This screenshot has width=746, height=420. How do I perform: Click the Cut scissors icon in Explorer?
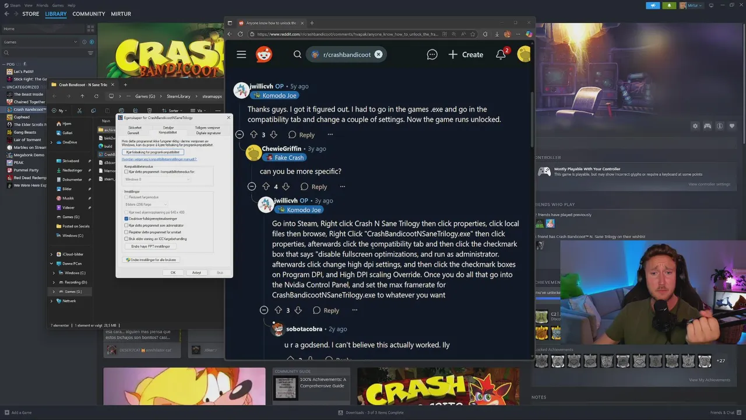pyautogui.click(x=80, y=110)
